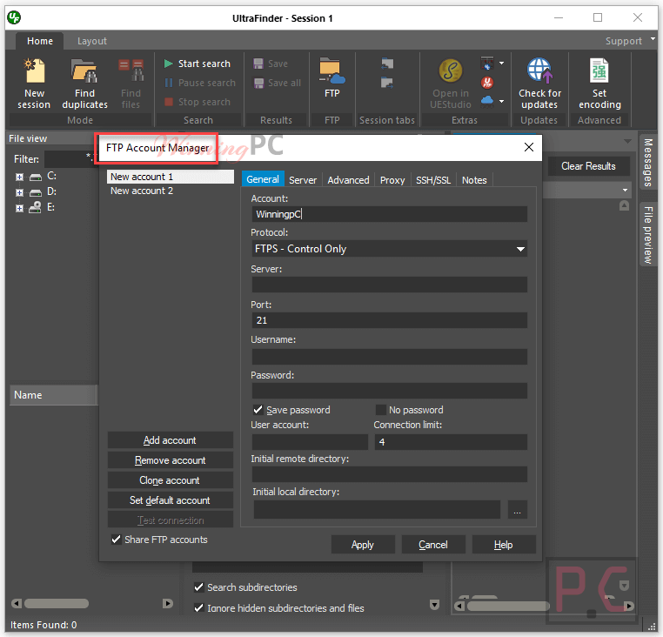The image size is (663, 637).
Task: Open the dropdown below Clear Results
Action: (625, 191)
